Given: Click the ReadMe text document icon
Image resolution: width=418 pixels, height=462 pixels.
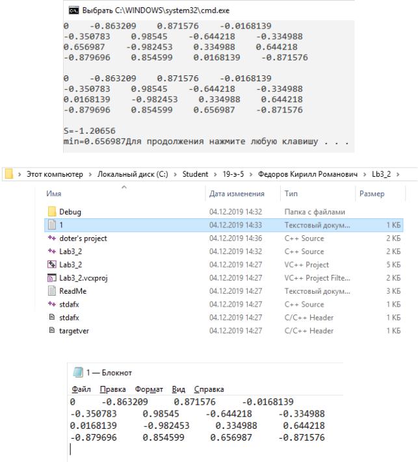Looking at the screenshot, I should tap(51, 291).
